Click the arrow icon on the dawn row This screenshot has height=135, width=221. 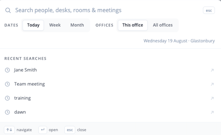[212, 112]
